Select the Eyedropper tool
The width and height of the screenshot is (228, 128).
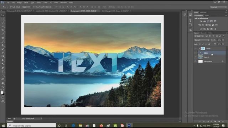pos(3,34)
